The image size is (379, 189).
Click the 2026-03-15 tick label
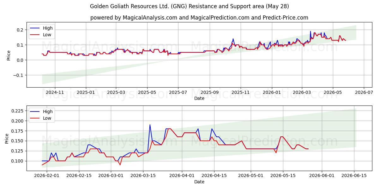[143, 176]
